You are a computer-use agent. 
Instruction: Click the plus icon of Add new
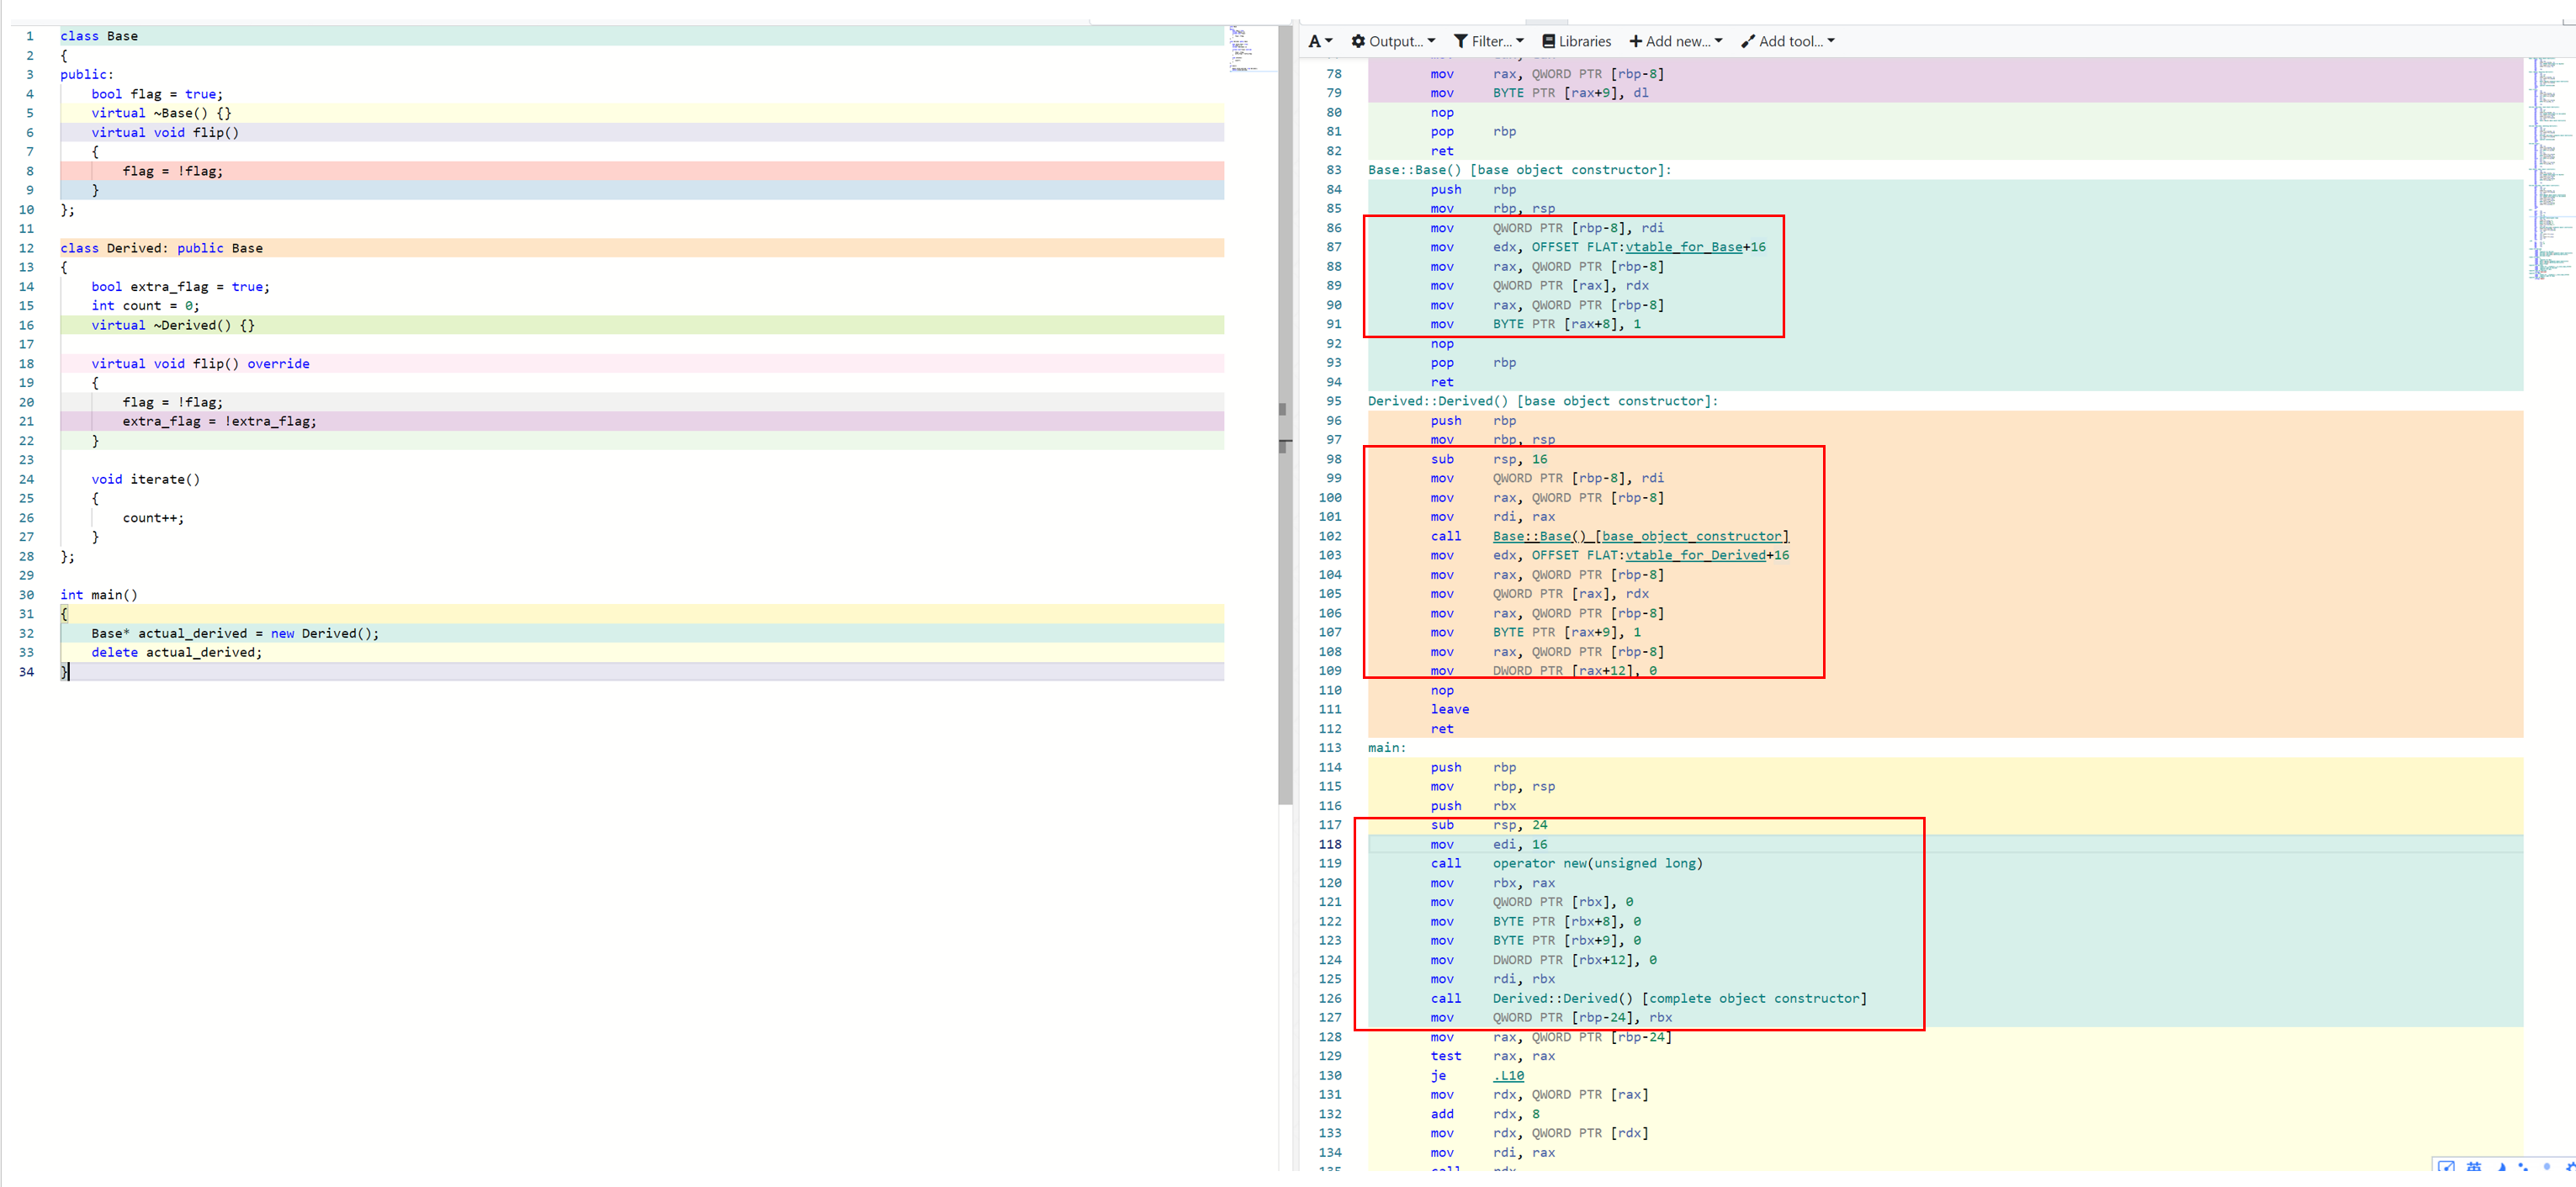coord(1635,41)
